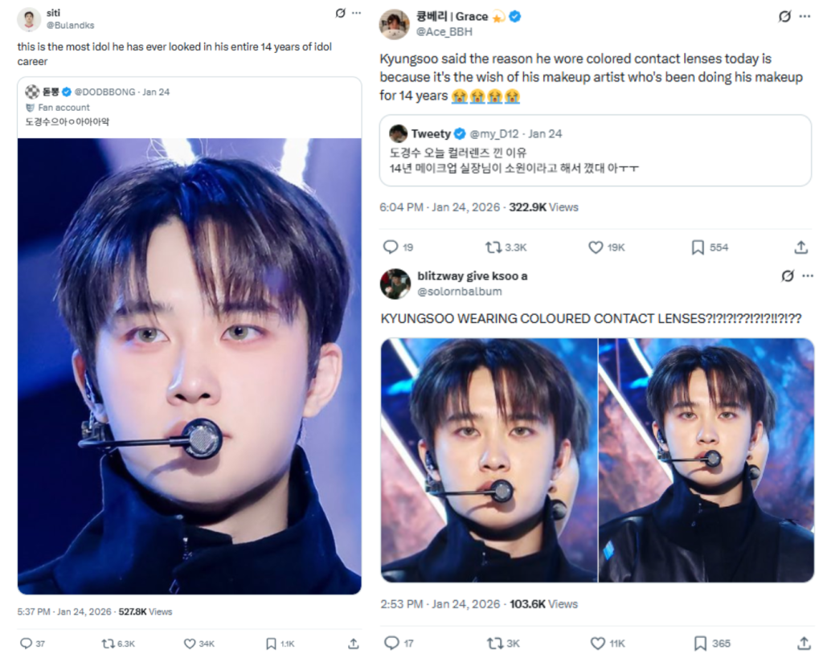Open more options on blitzway's tweet
Viewport: 823px width, 658px height.
(x=808, y=276)
